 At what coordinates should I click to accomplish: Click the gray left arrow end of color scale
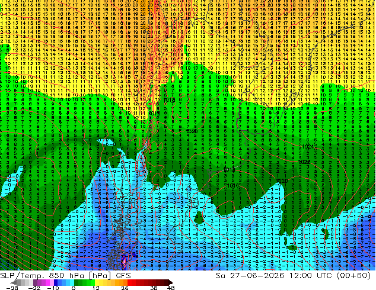13,282
